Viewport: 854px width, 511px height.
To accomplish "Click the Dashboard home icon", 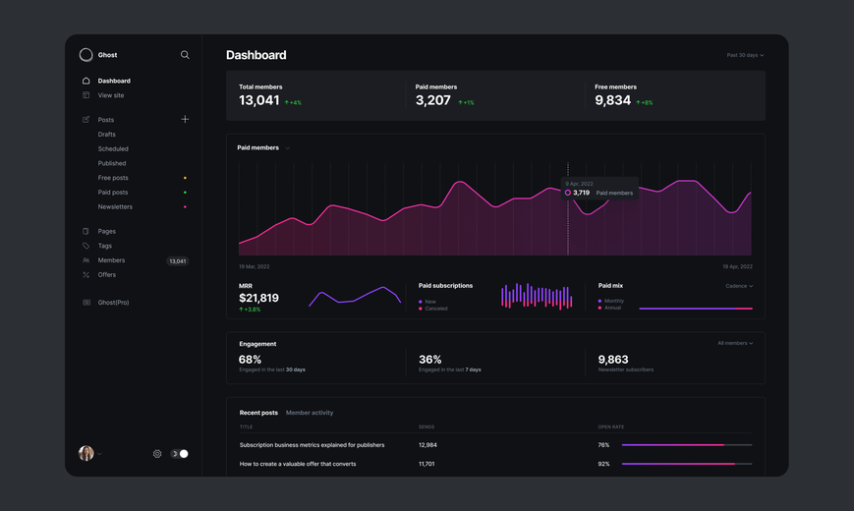I will pyautogui.click(x=86, y=81).
